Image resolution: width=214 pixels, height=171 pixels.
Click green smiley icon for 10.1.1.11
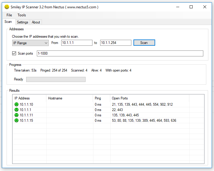16,115
